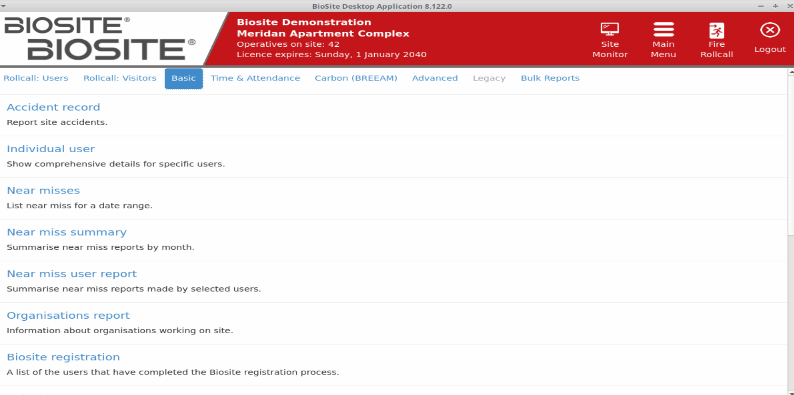Open the Biosite registration report
This screenshot has height=395, width=794.
pos(63,357)
